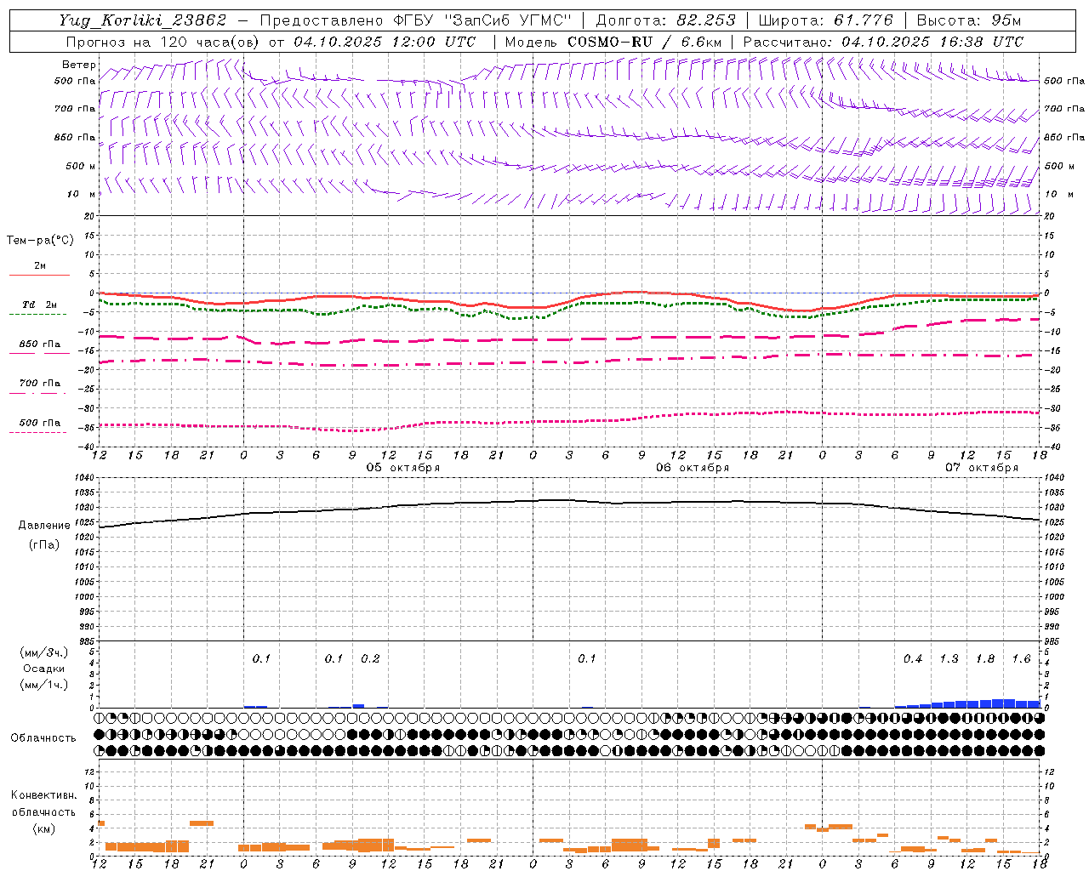
Task: Click the 500 м wind level label on left
Action: coord(81,166)
